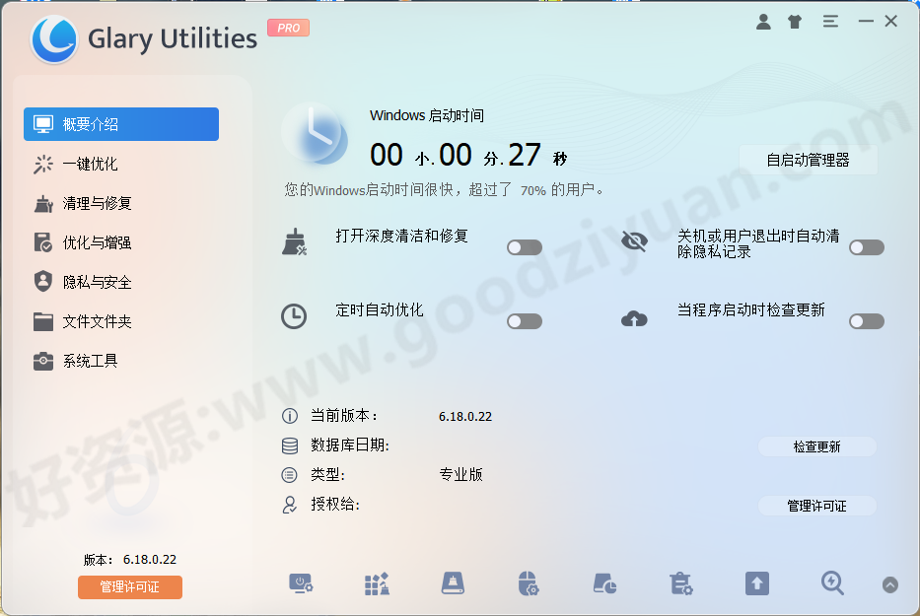
Task: Click the uninstall manager icon in bottom toolbar
Action: [x=680, y=583]
